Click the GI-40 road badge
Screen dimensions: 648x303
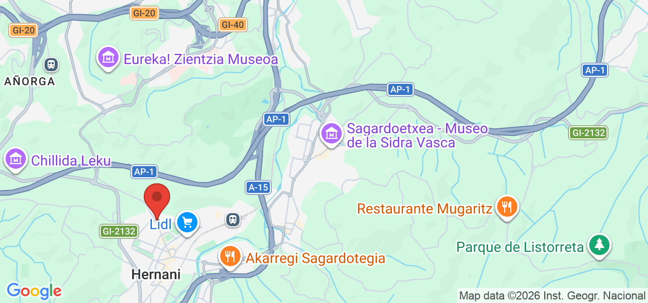click(233, 24)
